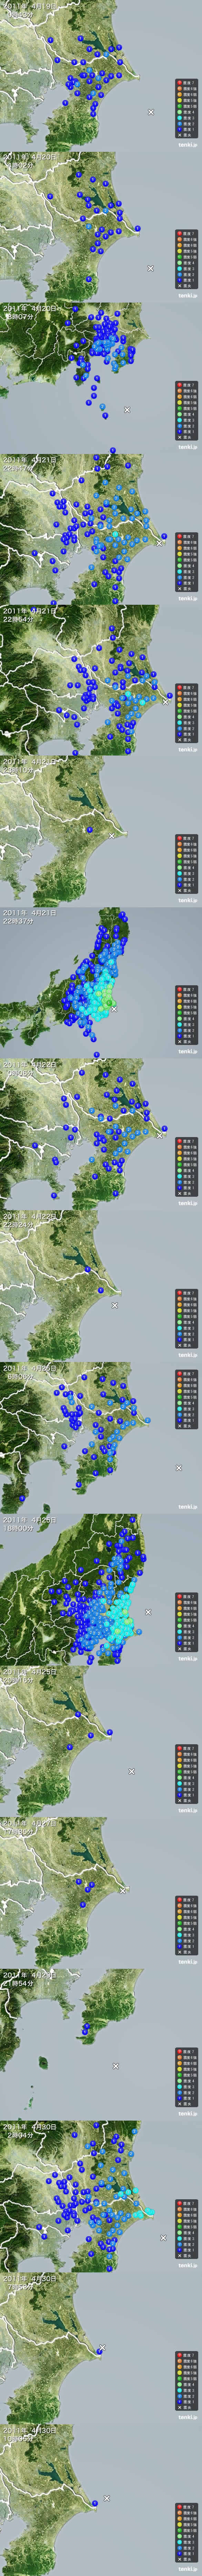The image size is (202, 2576).
Task: Click the epicenter X on the 4月19日 map
Action: (x=151, y=112)
